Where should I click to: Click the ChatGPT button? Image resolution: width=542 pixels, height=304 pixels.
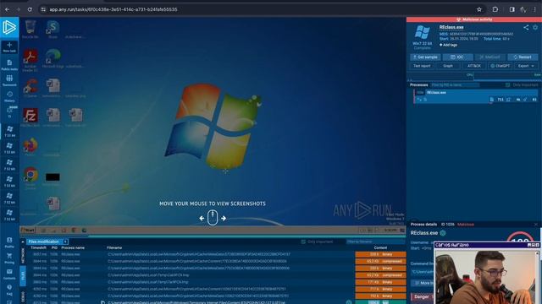click(500, 66)
